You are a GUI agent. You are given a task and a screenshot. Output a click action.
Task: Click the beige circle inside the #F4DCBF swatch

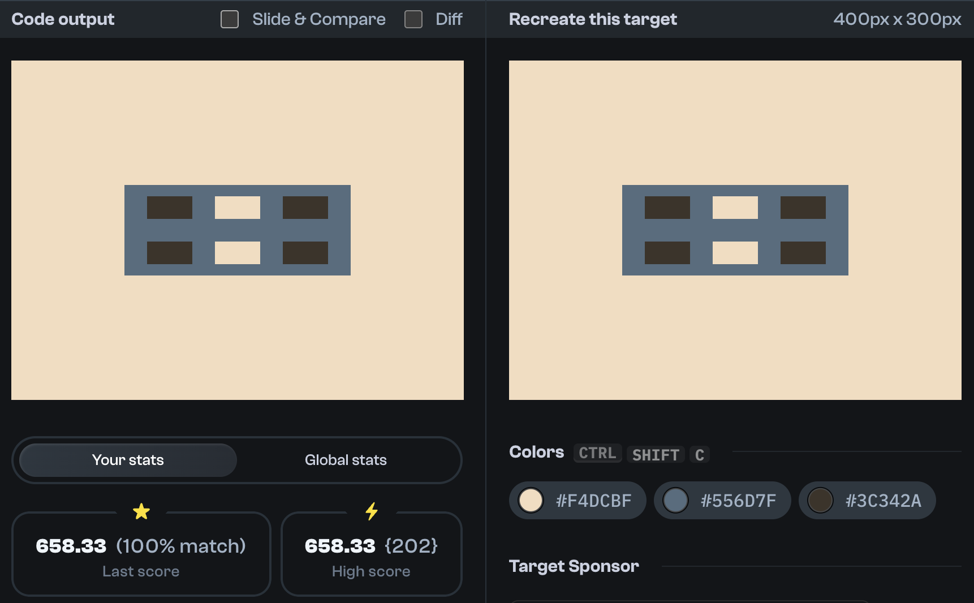click(x=531, y=500)
